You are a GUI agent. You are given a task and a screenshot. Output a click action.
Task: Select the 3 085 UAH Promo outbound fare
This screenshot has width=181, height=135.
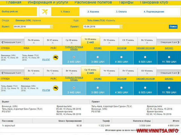[x=98, y=57]
